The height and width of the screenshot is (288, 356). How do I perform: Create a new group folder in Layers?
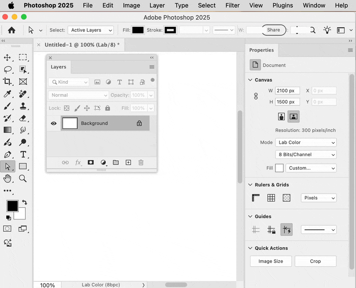pos(116,162)
